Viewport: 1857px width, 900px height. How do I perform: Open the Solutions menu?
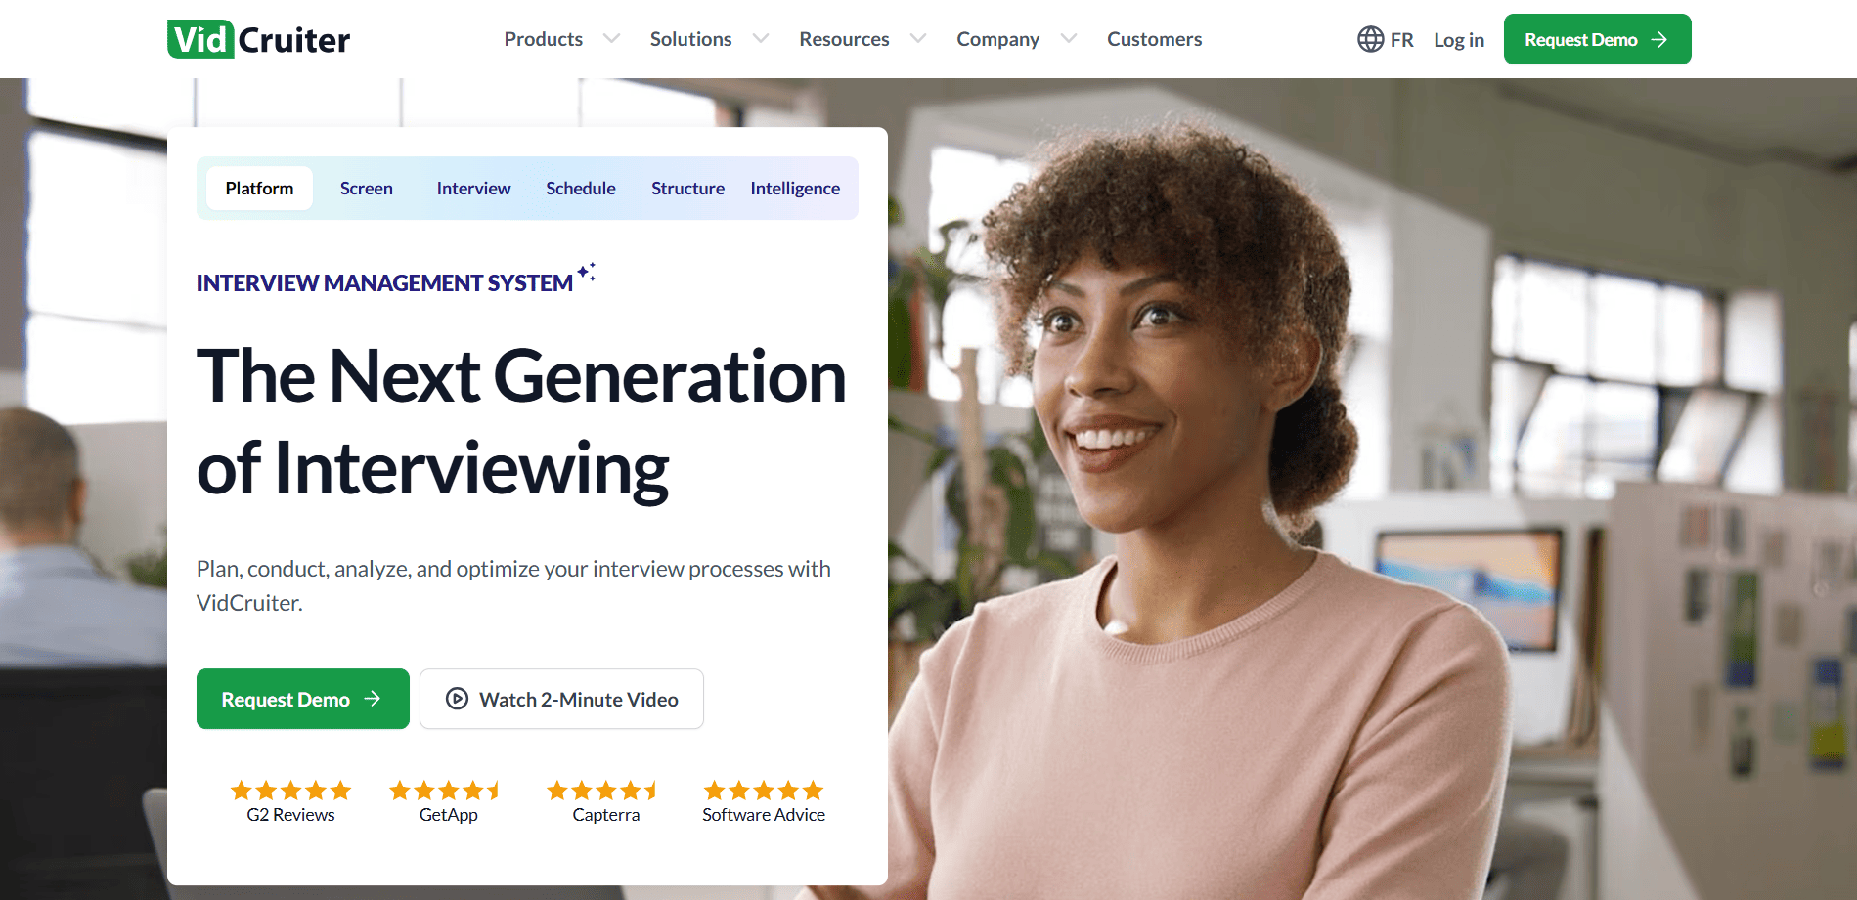(690, 39)
